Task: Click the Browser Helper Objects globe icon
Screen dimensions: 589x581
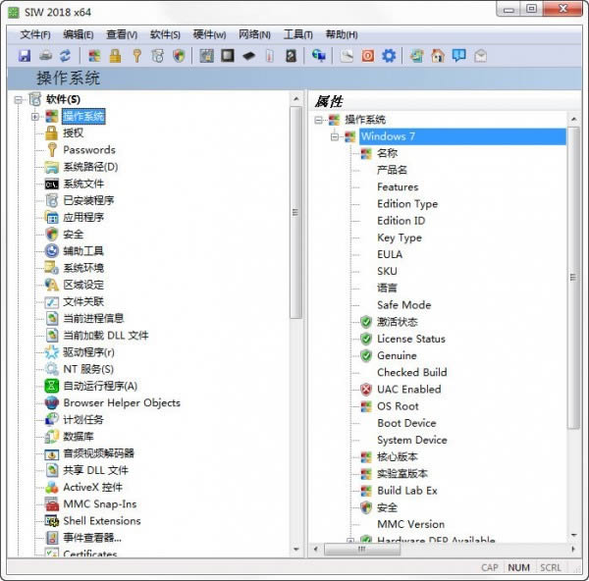Action: tap(52, 402)
